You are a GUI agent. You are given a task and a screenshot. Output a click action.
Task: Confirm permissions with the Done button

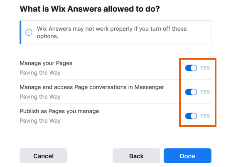pyautogui.click(x=187, y=156)
